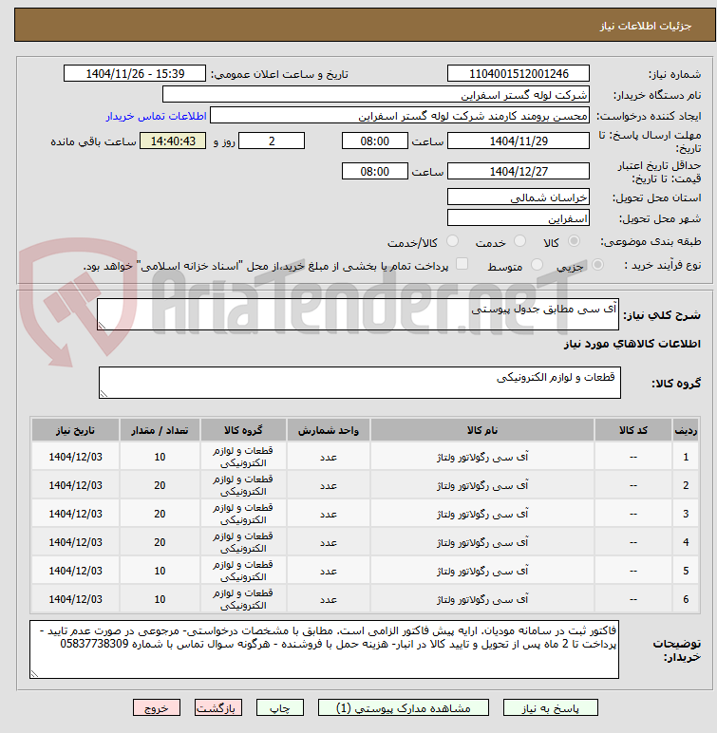Viewport: 717px width, 733px height.
Task: Select the متوسط purchase type radio
Action: pos(537,265)
